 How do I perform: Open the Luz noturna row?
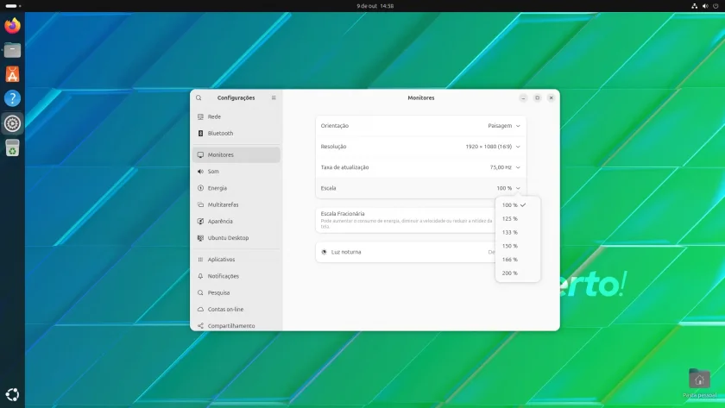click(421, 252)
